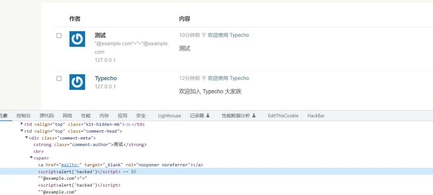This screenshot has width=433, height=195.
Task: Open the HackBar tab
Action: point(316,115)
